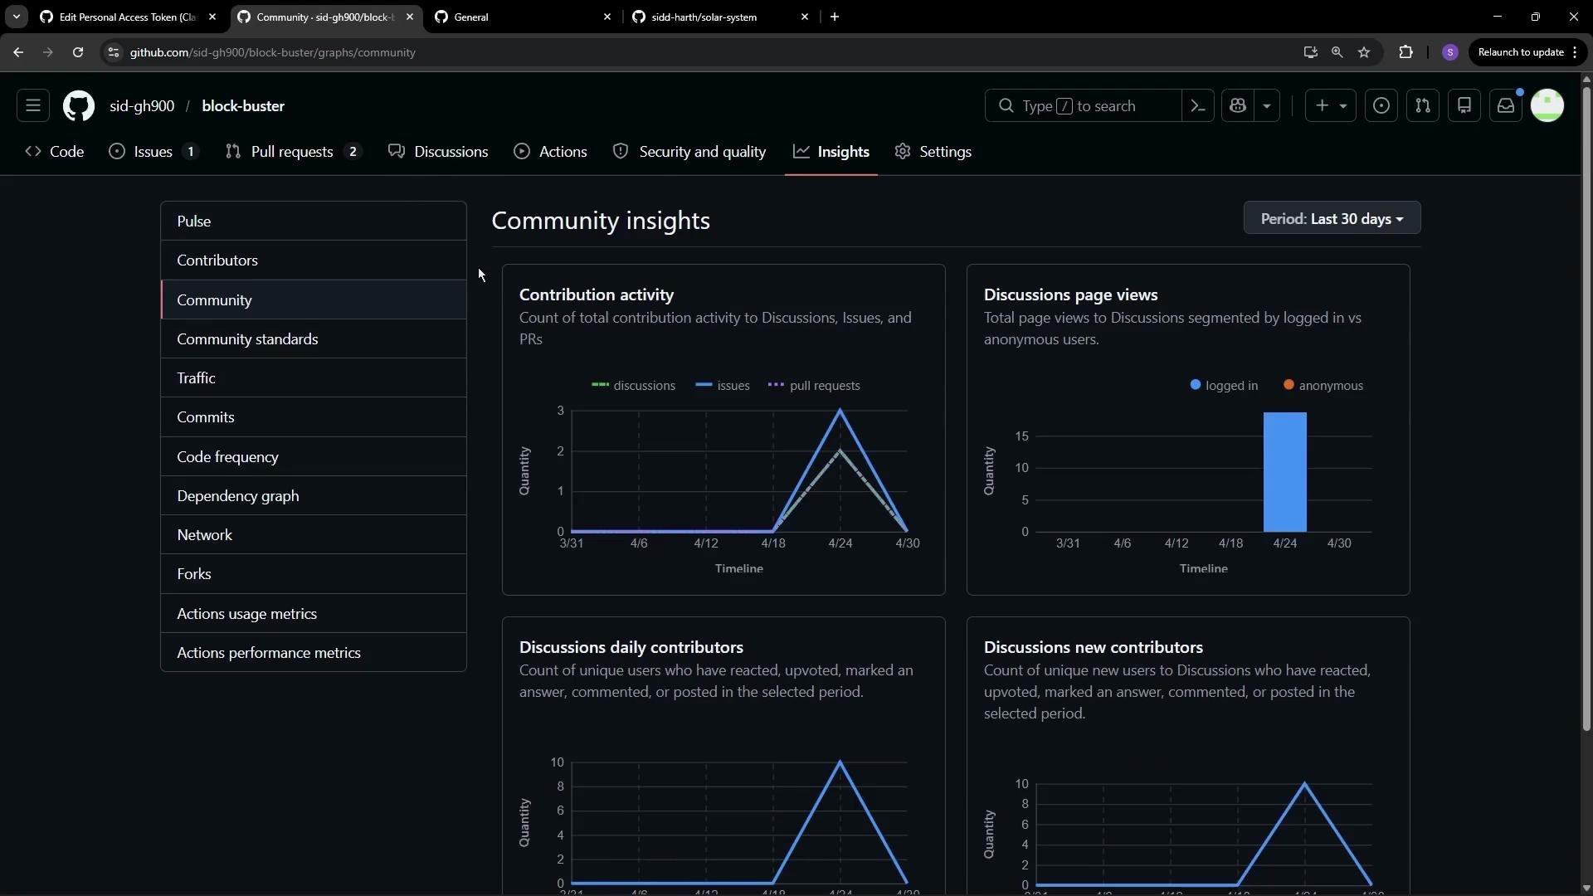Close the General browser tab
This screenshot has height=896, width=1593.
[607, 17]
